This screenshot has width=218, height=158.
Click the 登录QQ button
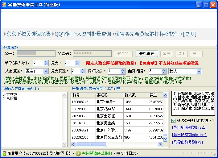pos(123,54)
